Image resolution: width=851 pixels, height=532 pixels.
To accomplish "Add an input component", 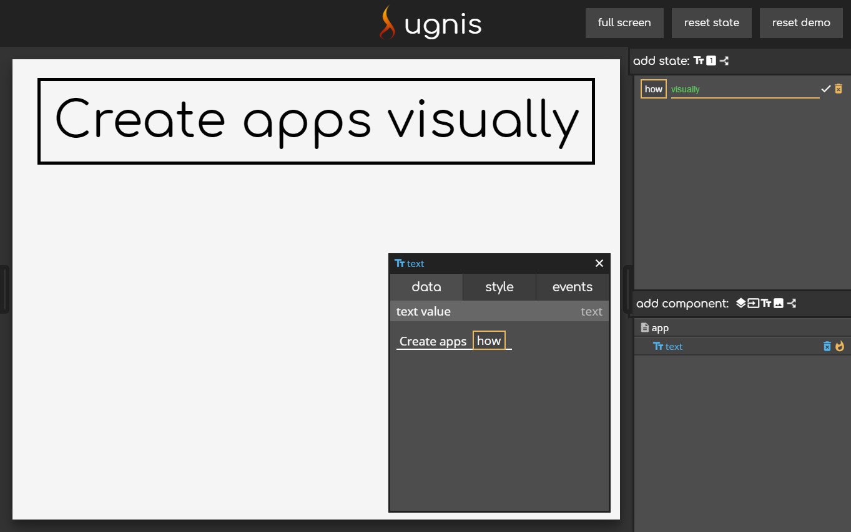I will click(x=754, y=303).
